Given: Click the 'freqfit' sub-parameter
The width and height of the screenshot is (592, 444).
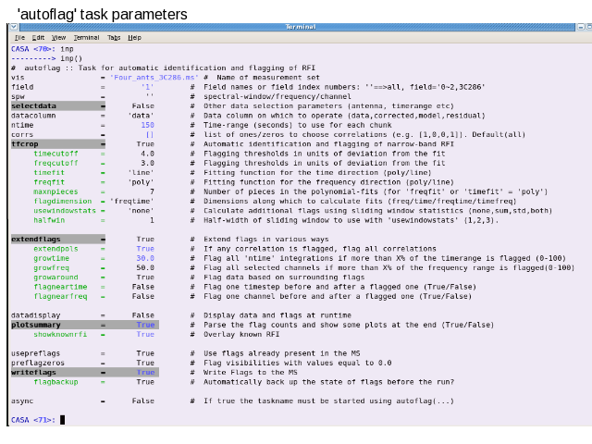Looking at the screenshot, I should coord(49,182).
